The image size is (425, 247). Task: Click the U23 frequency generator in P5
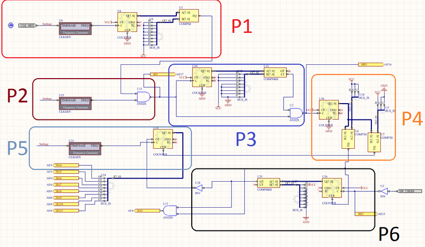(x=84, y=147)
